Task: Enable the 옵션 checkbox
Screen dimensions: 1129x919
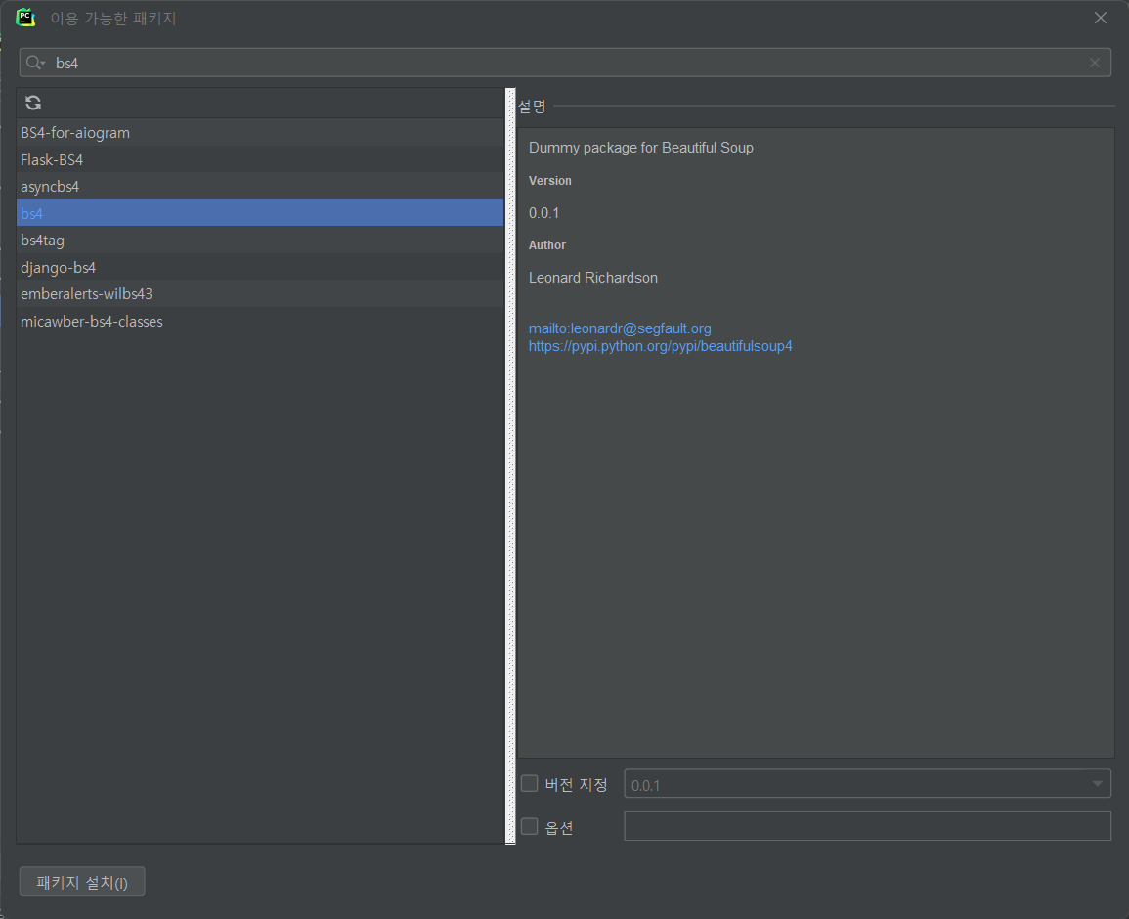Action: pyautogui.click(x=529, y=827)
